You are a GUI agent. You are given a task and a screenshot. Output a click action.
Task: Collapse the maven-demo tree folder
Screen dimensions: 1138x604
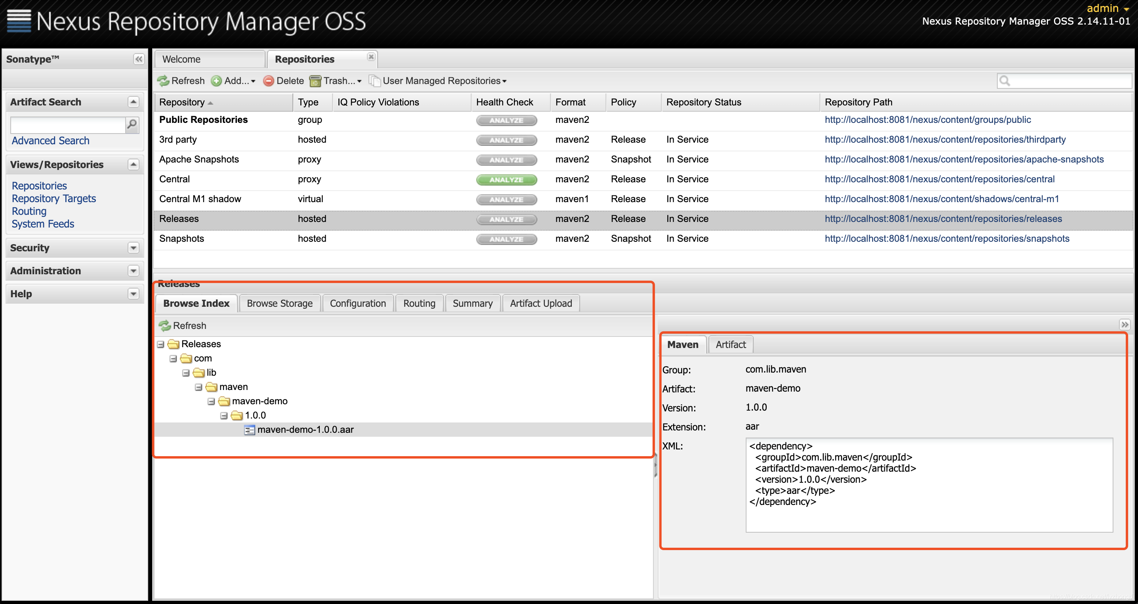tap(211, 401)
